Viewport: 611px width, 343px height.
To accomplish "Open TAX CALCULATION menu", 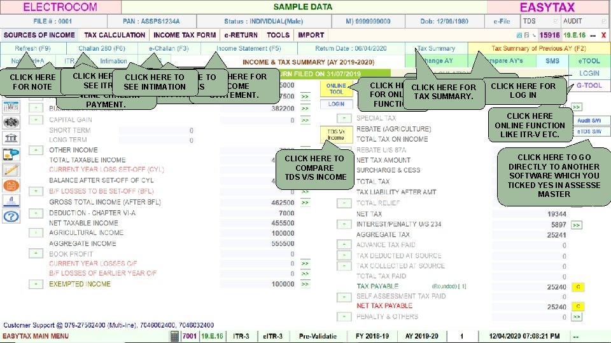I will (115, 35).
